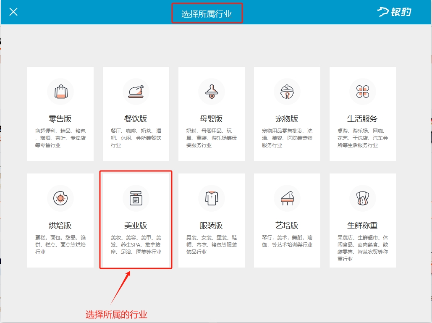Click the piano icon for 艺培版
The height and width of the screenshot is (323, 432).
[x=287, y=198]
